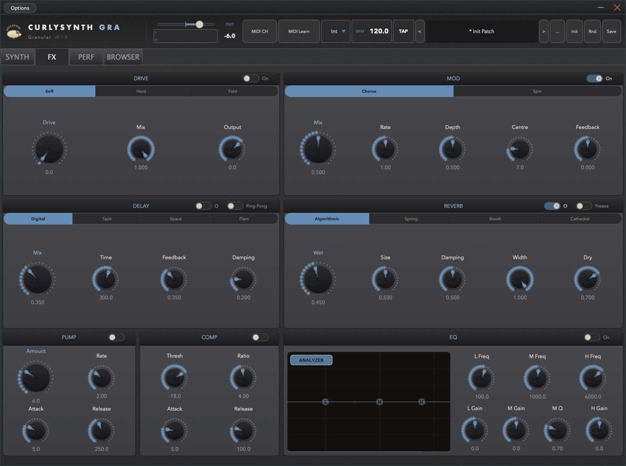Enable the Comp effect toggle
Image resolution: width=626 pixels, height=466 pixels.
(260, 337)
